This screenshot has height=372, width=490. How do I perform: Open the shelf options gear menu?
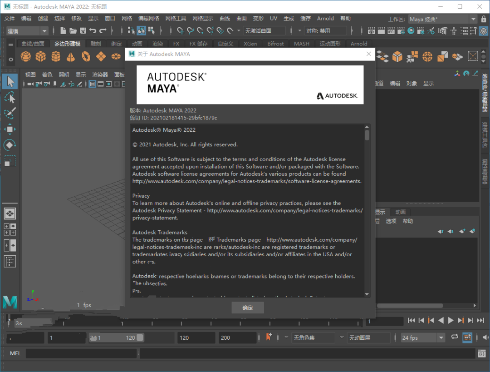click(x=10, y=60)
